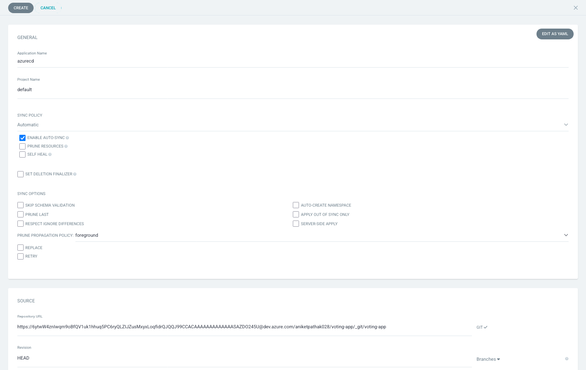586x370 pixels.
Task: Open the GIT repository type selector
Action: click(x=482, y=327)
